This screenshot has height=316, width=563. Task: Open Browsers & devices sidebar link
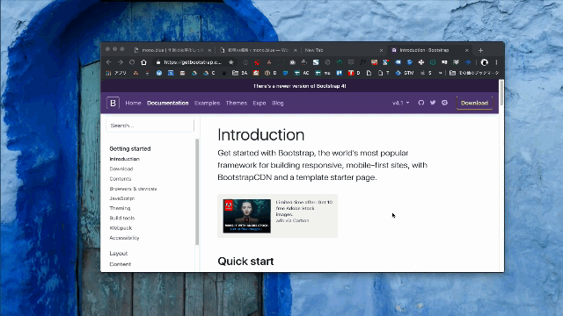[133, 189]
